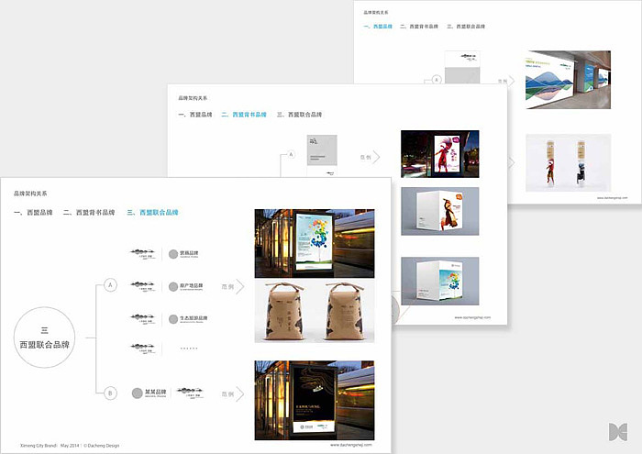This screenshot has width=642, height=454.
Task: Open '三、西盟联合品牌' tab on the middle slide
Action: 299,115
